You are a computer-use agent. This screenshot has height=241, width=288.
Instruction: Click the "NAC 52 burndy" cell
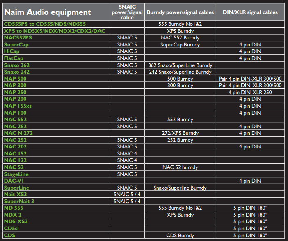point(180,167)
